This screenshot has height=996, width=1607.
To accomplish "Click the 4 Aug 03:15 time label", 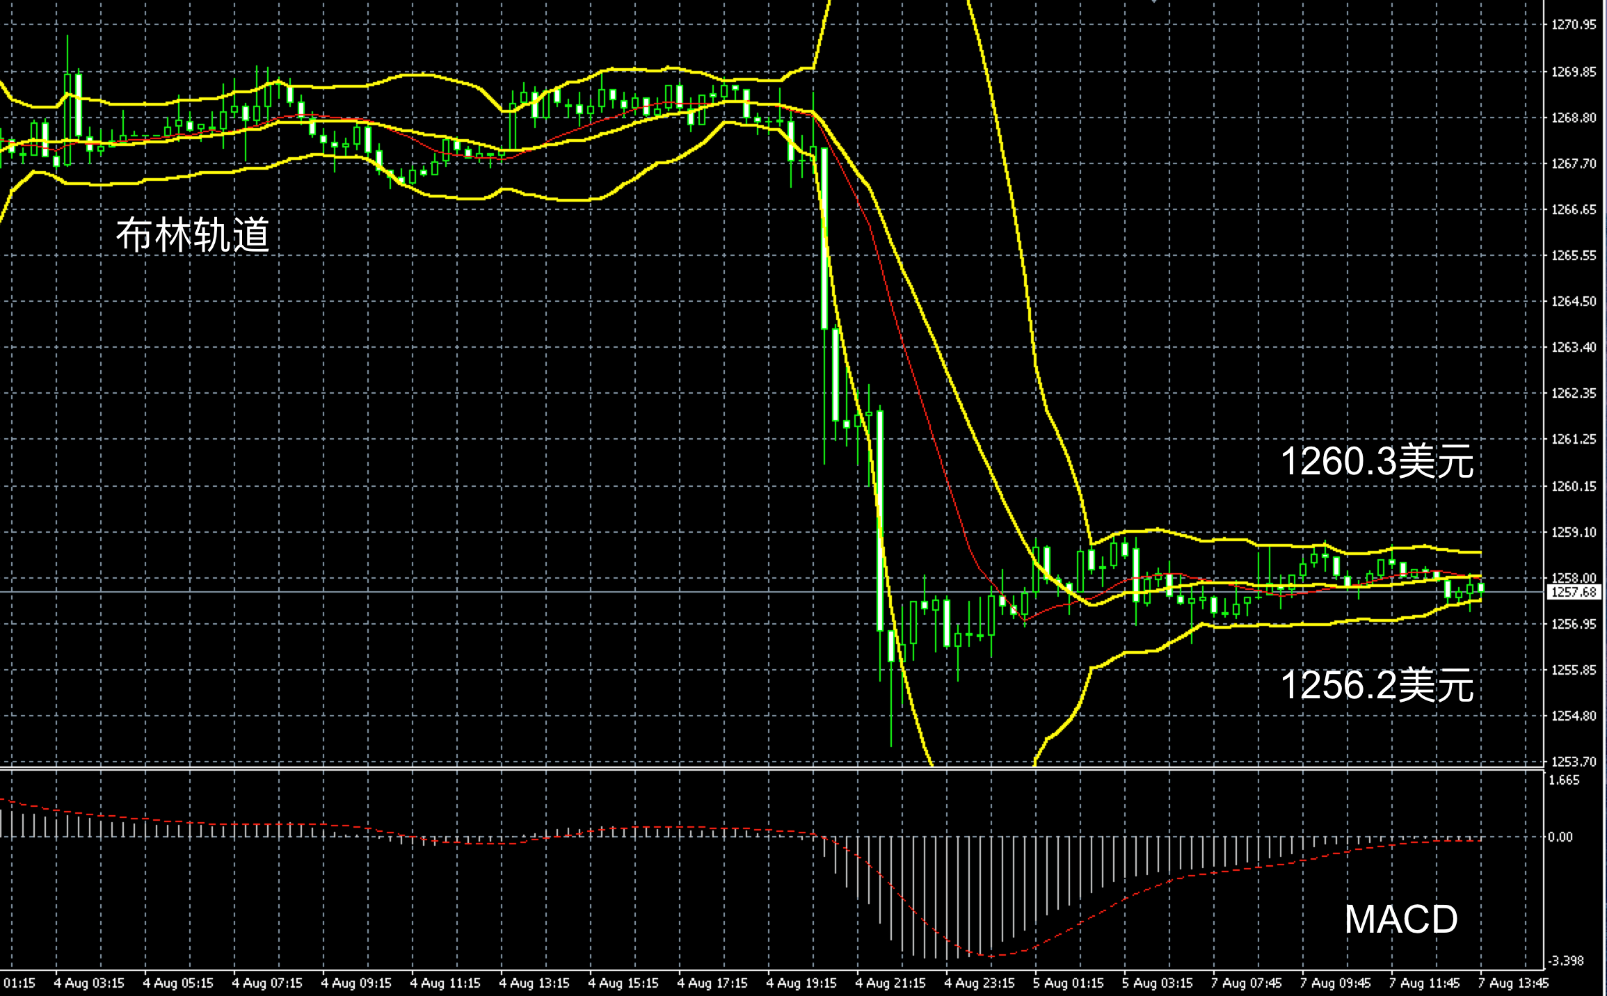I will point(89,983).
